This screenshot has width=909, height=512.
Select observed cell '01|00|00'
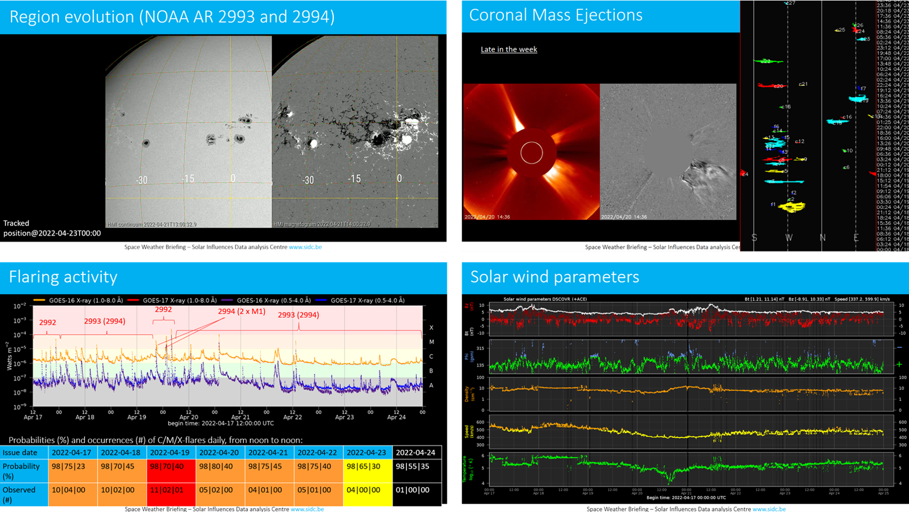[x=417, y=494]
